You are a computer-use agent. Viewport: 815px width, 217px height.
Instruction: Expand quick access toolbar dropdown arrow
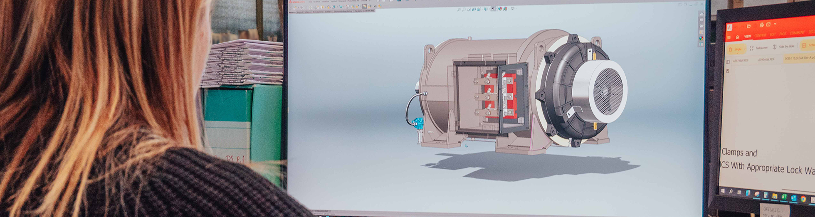coord(775,25)
